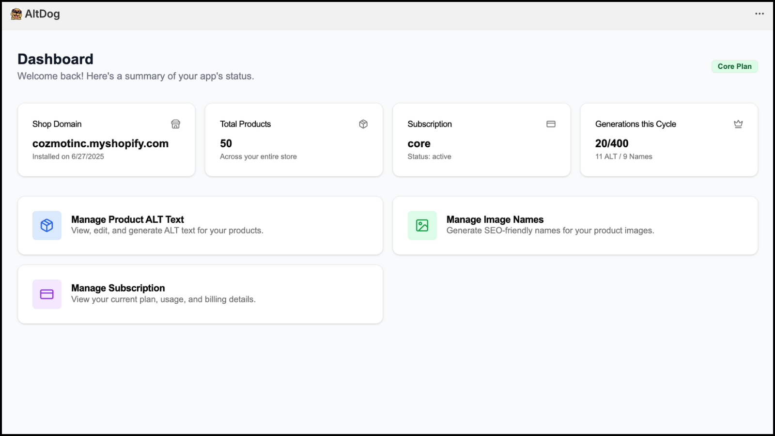Click the purple card icon for Manage Subscription
The image size is (775, 436).
[x=47, y=294]
